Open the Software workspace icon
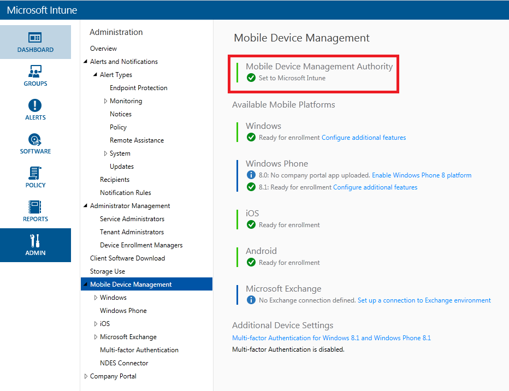Image resolution: width=509 pixels, height=391 pixels. 35,139
